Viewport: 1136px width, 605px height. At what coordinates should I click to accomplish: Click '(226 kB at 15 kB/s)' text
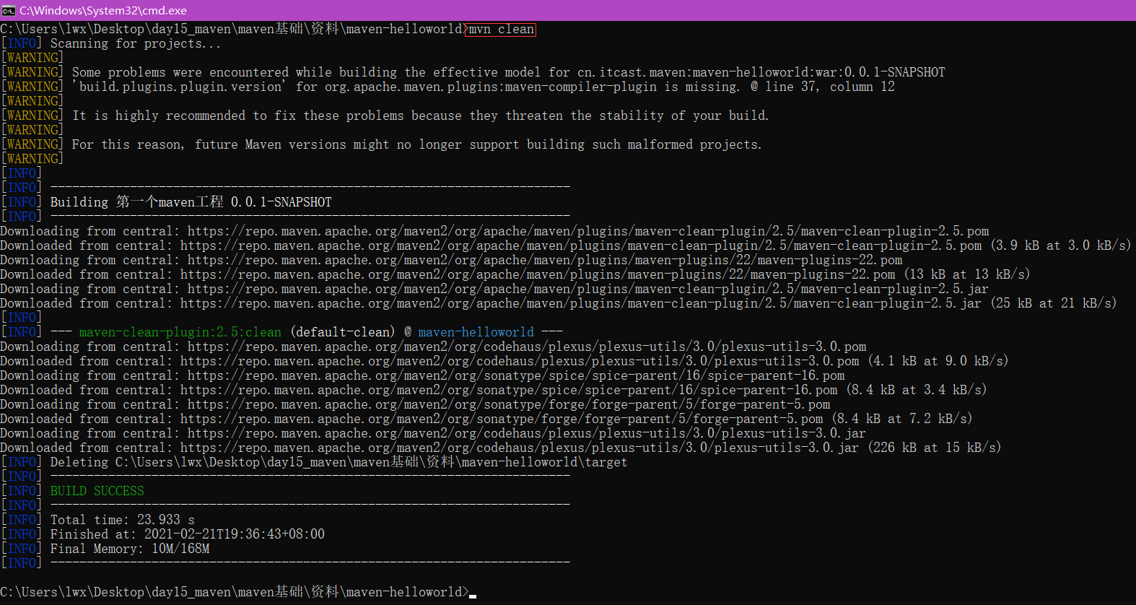pos(935,448)
